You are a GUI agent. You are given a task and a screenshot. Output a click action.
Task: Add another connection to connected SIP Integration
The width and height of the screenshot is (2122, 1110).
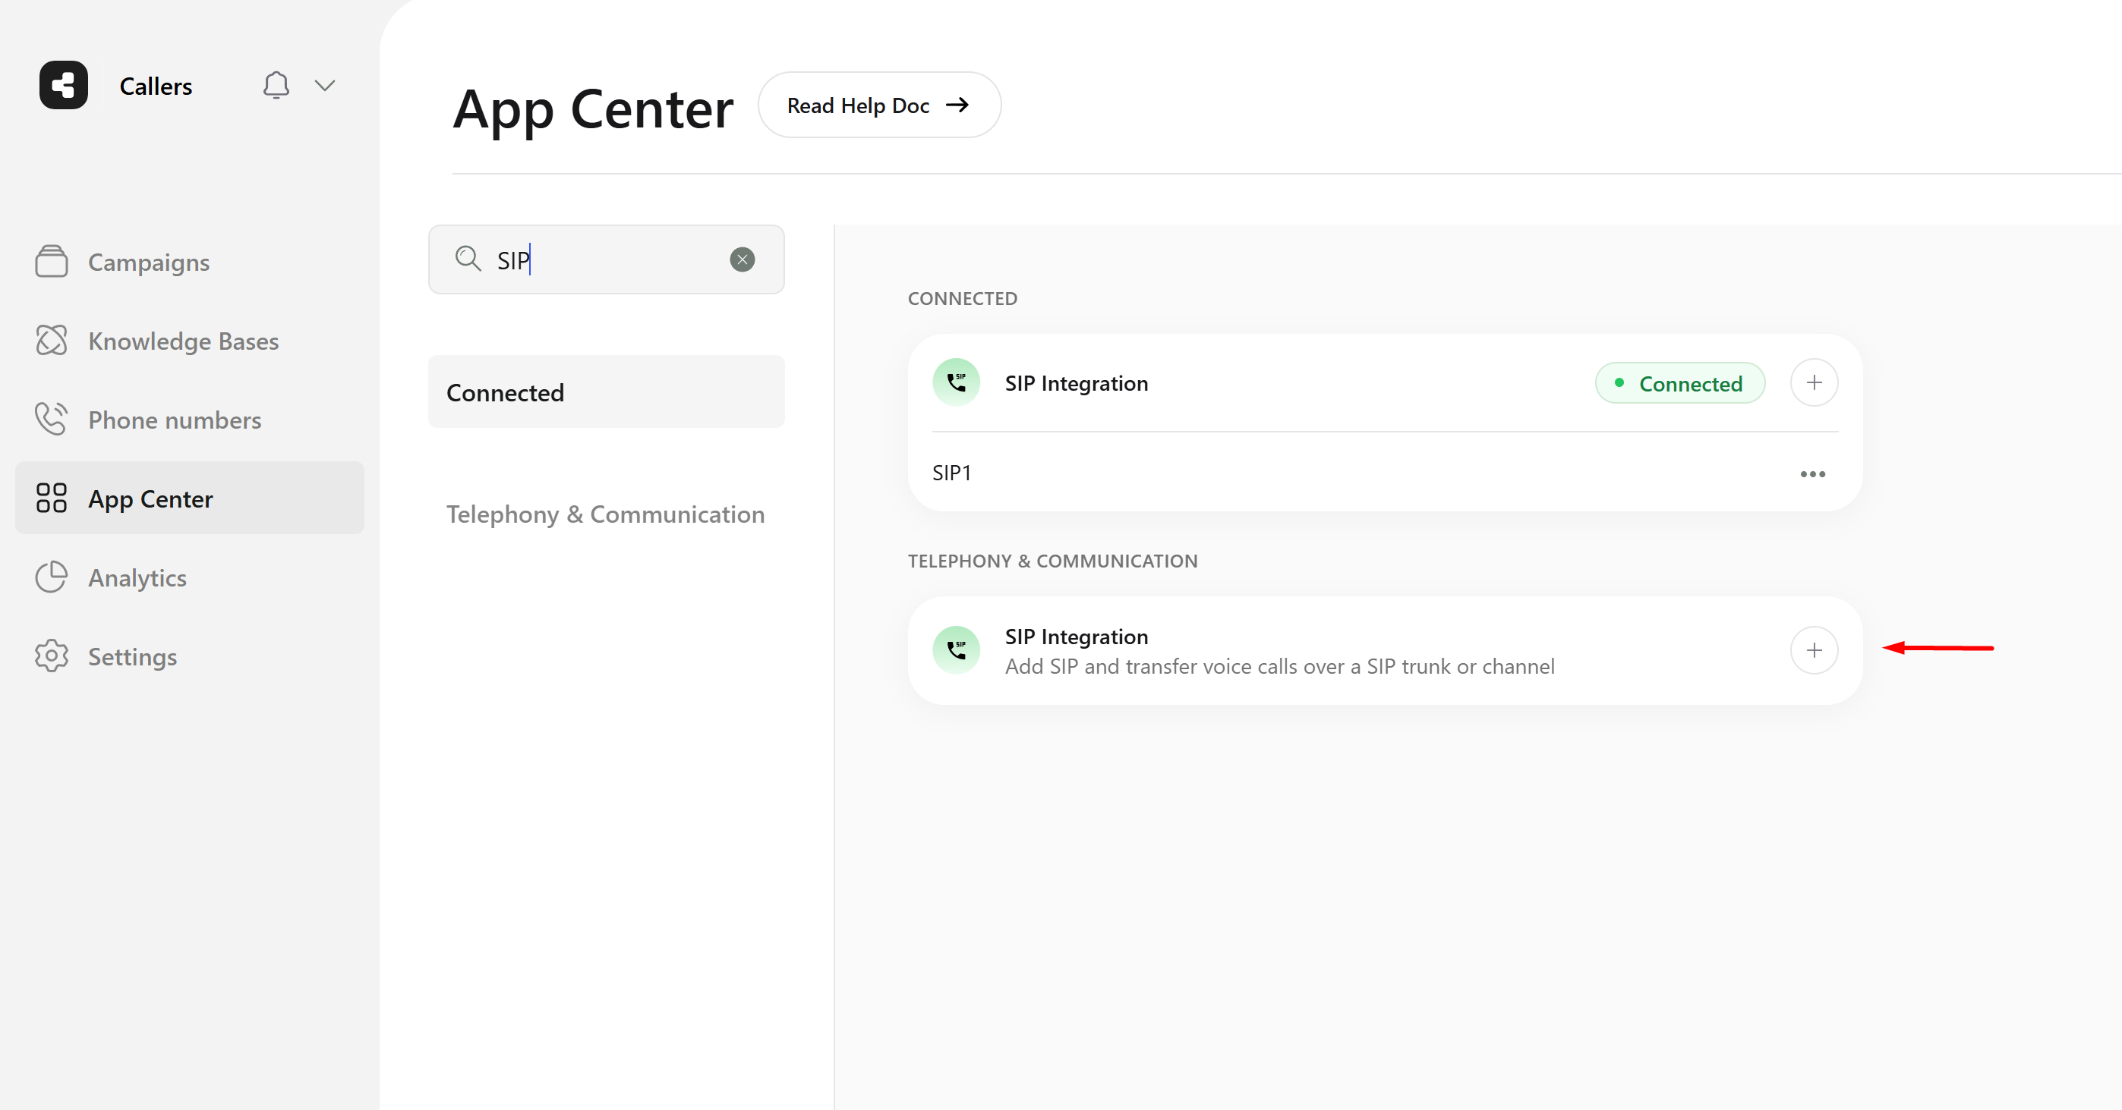click(1813, 383)
